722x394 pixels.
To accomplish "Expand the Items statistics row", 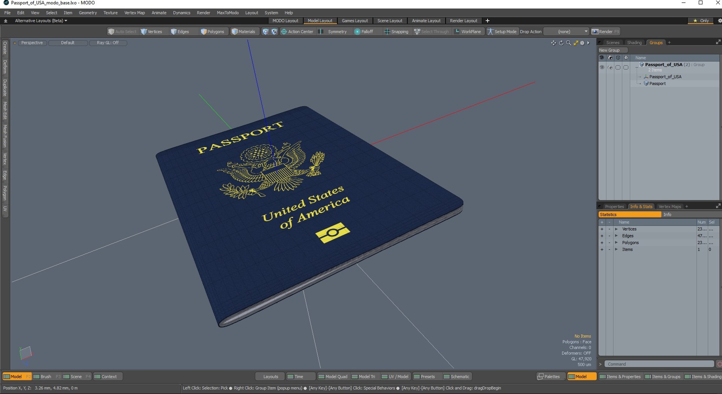I will tap(616, 249).
